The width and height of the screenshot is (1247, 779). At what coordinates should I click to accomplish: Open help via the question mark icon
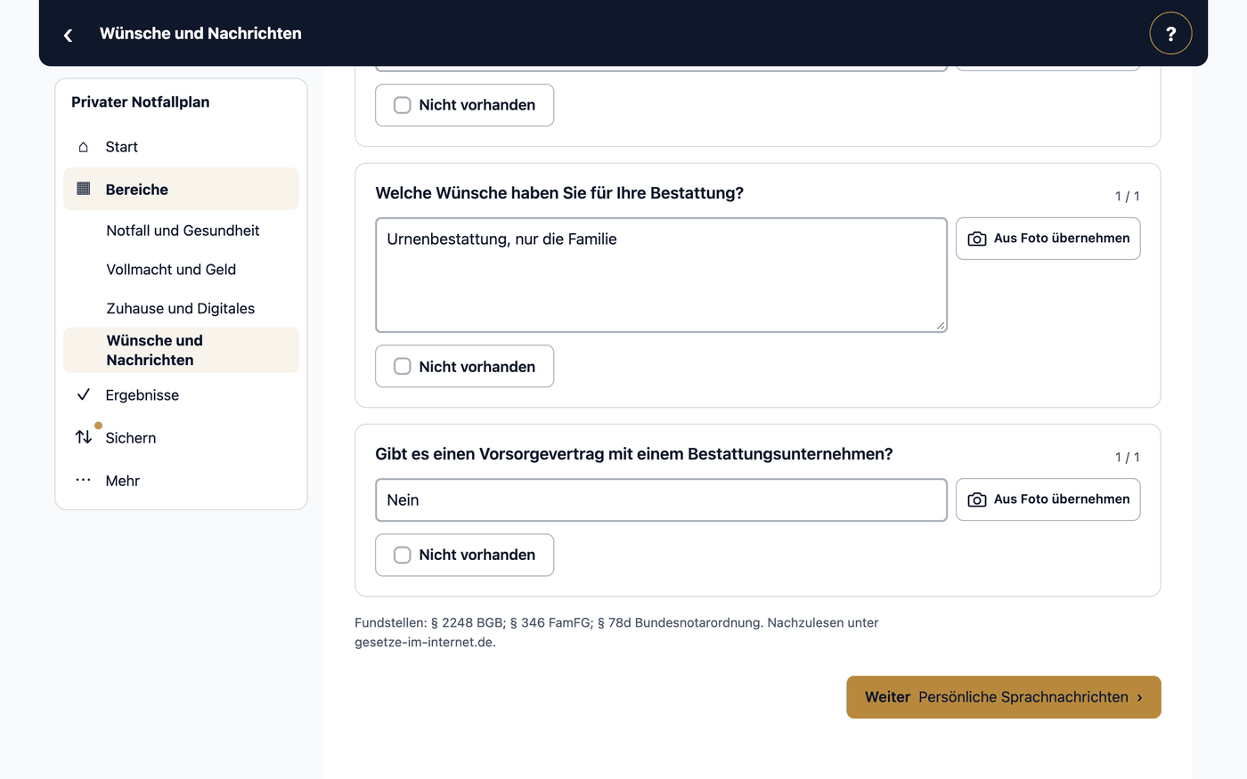pyautogui.click(x=1170, y=34)
